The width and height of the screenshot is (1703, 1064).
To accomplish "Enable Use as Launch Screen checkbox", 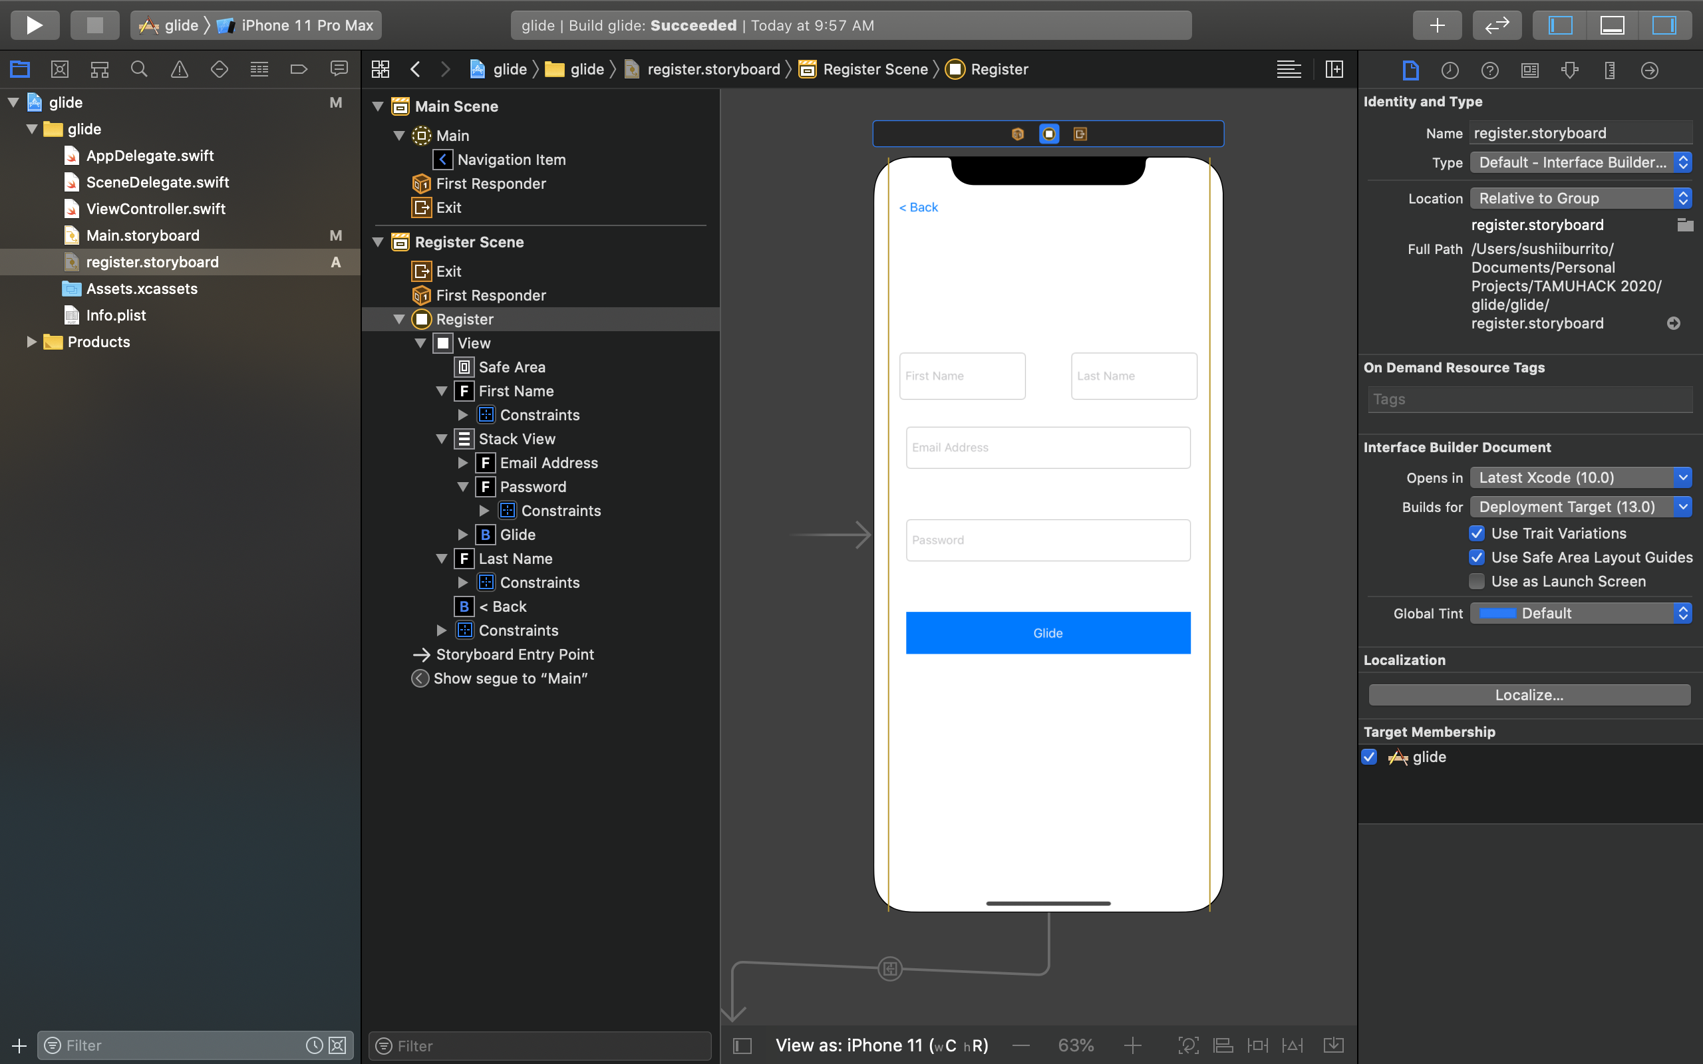I will [1476, 581].
